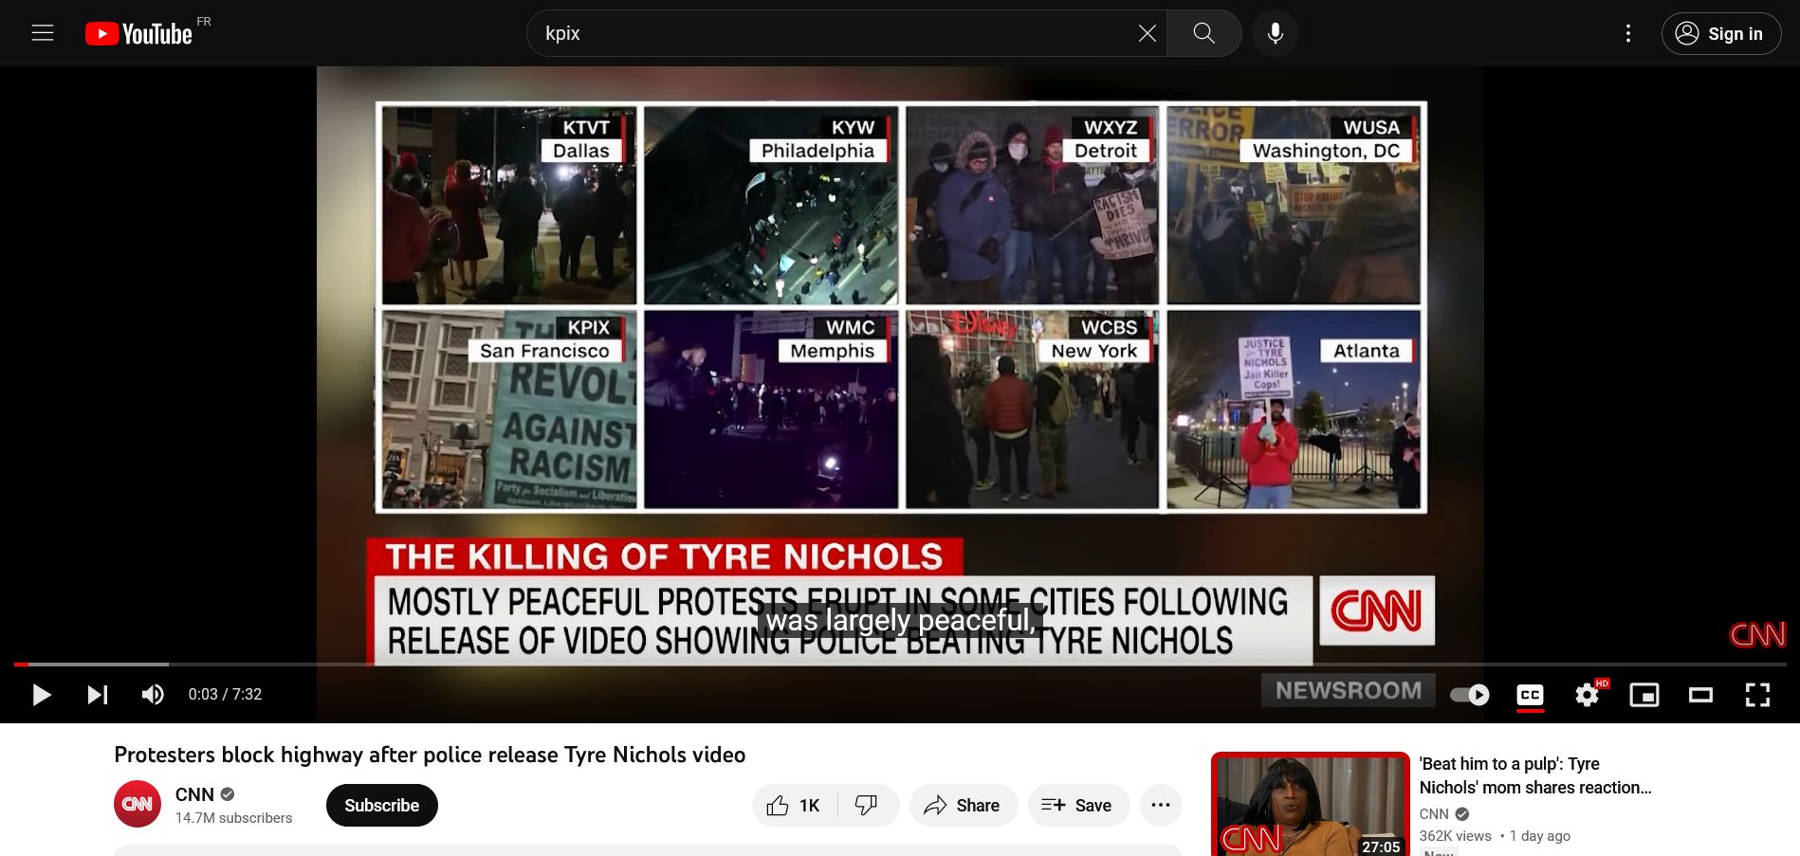Turn off closed captions

[x=1530, y=695]
